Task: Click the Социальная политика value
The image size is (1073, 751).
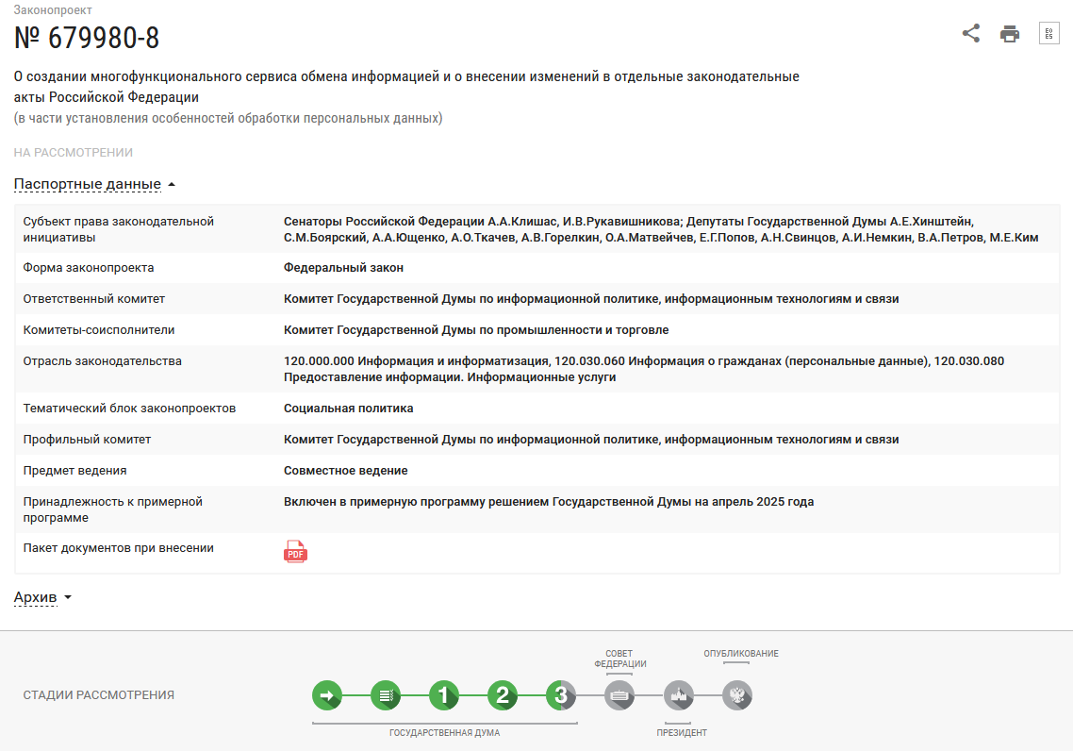Action: 348,408
